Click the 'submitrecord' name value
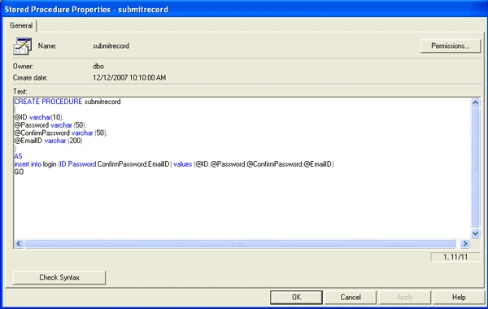Screen dimensions: 488x309 click(111, 46)
